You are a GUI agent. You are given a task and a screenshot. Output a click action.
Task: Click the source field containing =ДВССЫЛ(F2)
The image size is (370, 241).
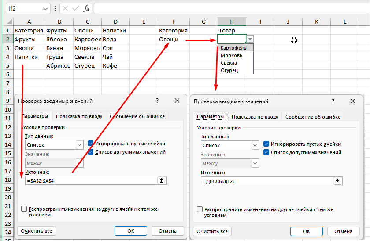click(x=266, y=181)
